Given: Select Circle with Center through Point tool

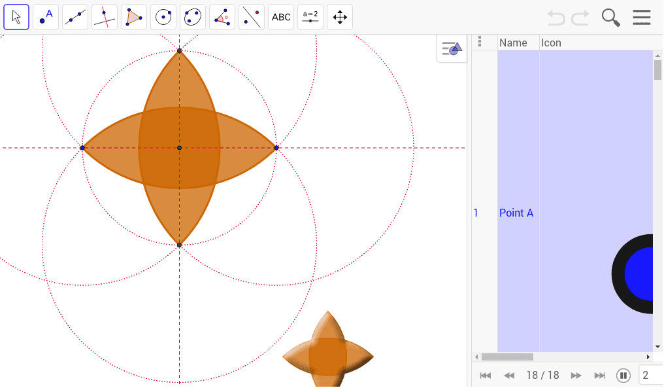Looking at the screenshot, I should click(x=163, y=18).
